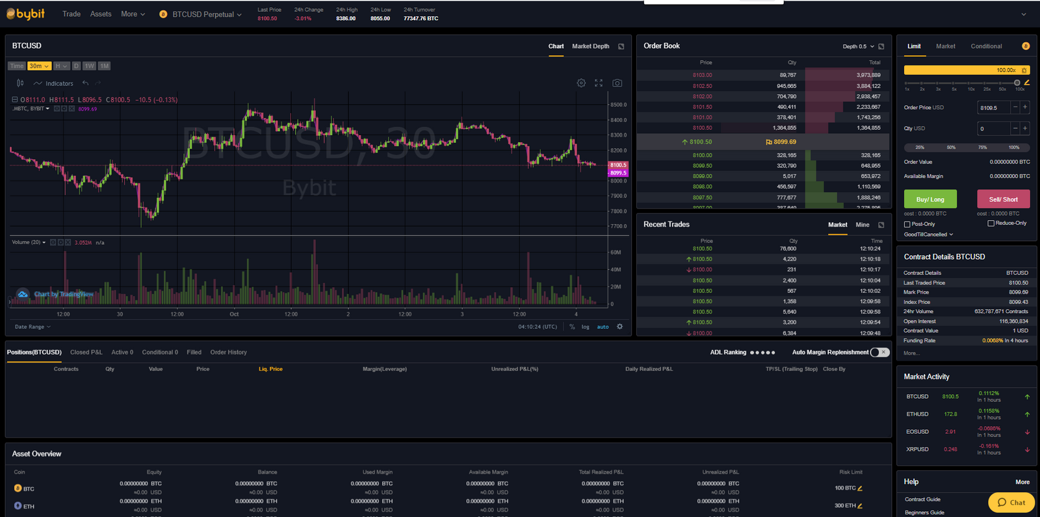Enable the Reduce-Only checkbox
This screenshot has width=1040, height=517.
[991, 223]
